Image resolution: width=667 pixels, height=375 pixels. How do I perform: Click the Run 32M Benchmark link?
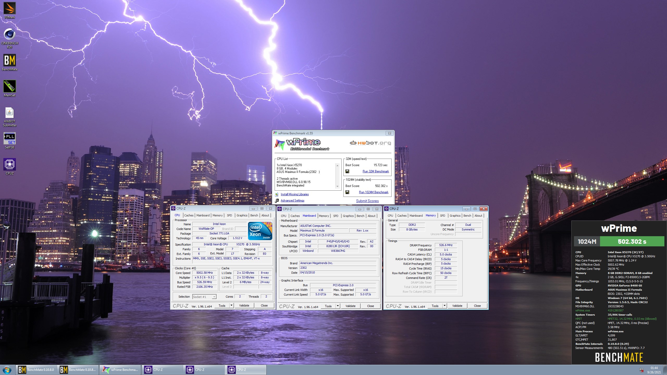(x=376, y=171)
